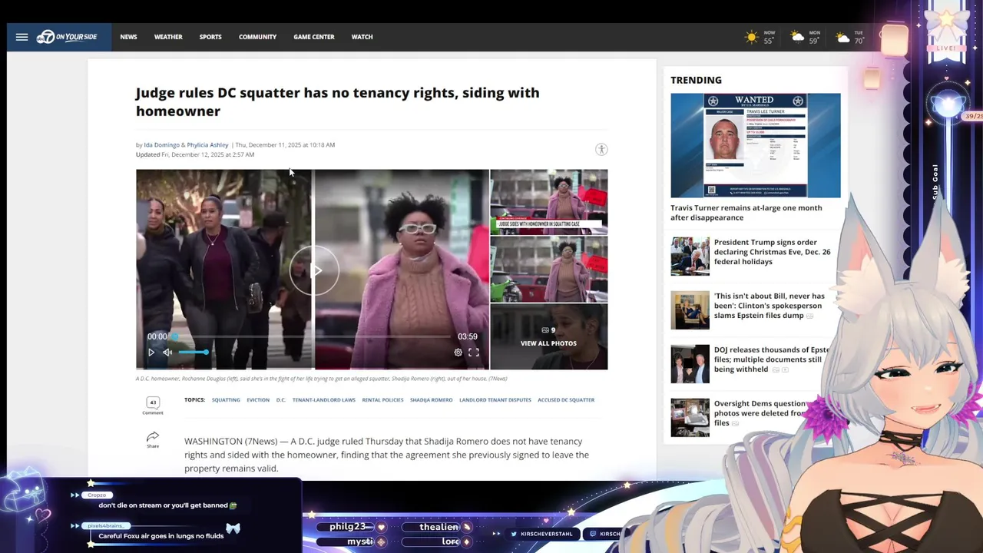Image resolution: width=983 pixels, height=553 pixels.
Task: Open the Tenant-Landlord Laws topic tag
Action: point(323,400)
